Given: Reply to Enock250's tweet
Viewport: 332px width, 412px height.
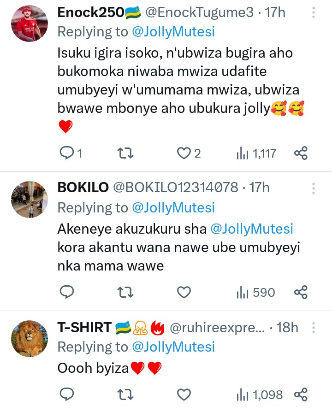Looking at the screenshot, I should coord(67,153).
